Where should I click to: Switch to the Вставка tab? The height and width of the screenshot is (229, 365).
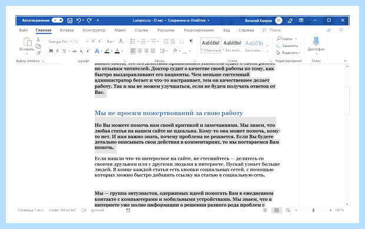(x=67, y=30)
